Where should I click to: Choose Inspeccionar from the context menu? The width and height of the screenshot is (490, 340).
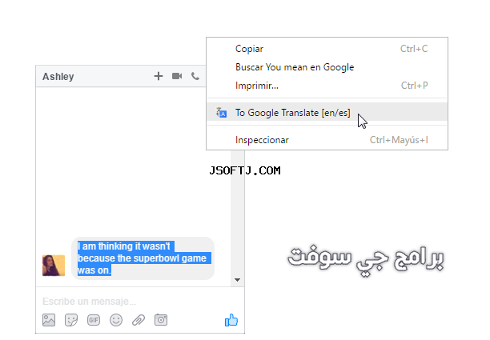click(327, 140)
